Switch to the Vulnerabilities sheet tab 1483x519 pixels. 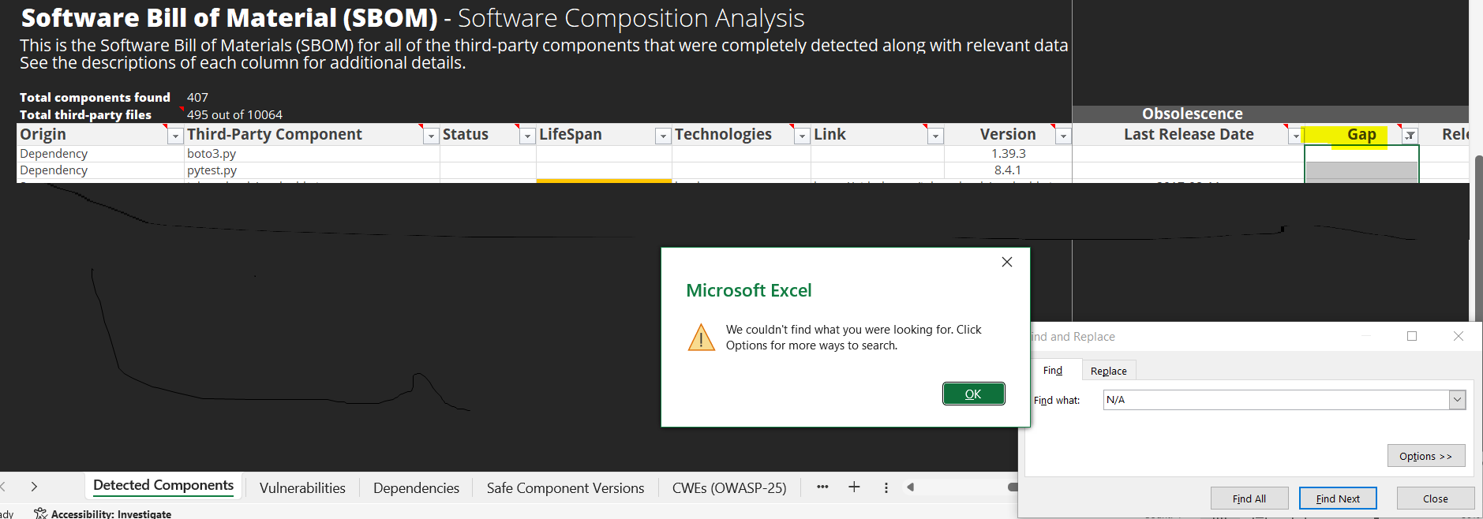(x=302, y=488)
